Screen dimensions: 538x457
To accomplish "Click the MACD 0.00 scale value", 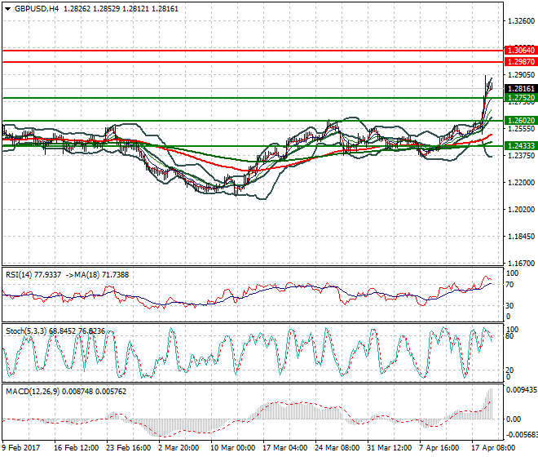I will tap(514, 419).
